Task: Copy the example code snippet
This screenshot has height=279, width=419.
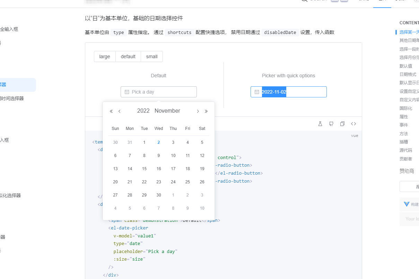Action: point(342,123)
